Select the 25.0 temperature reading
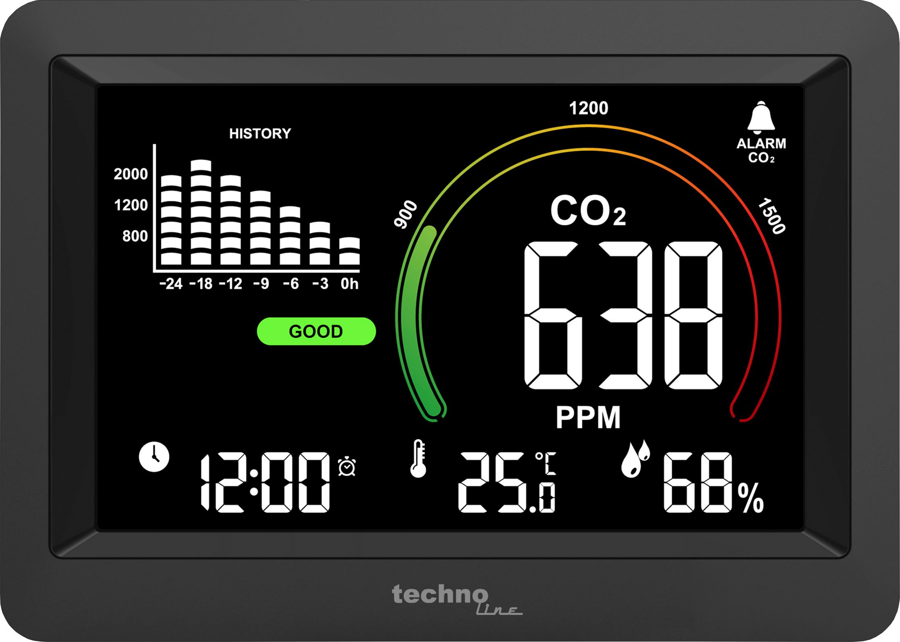Screen dimensions: 900x642 pyautogui.click(x=507, y=483)
